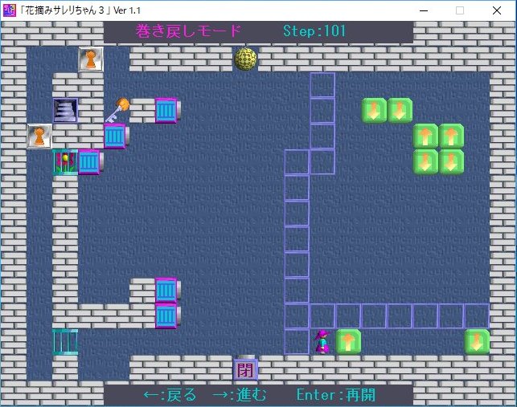Click the empty cage in the lower left

(64, 341)
